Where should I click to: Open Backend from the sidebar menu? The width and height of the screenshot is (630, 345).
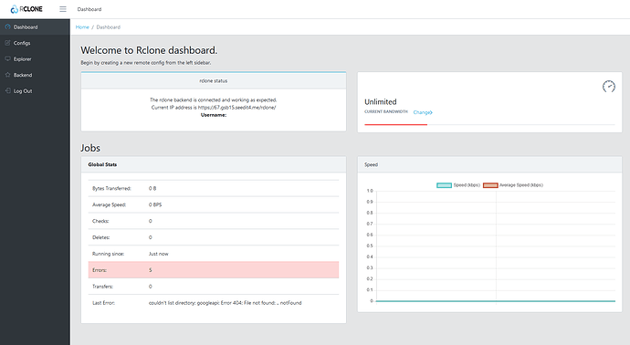tap(35, 75)
